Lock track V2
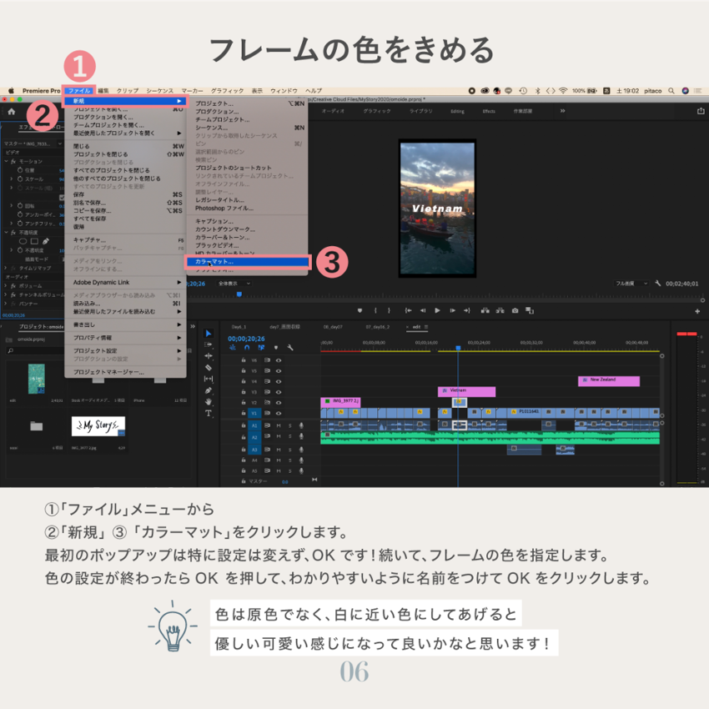 tap(244, 402)
